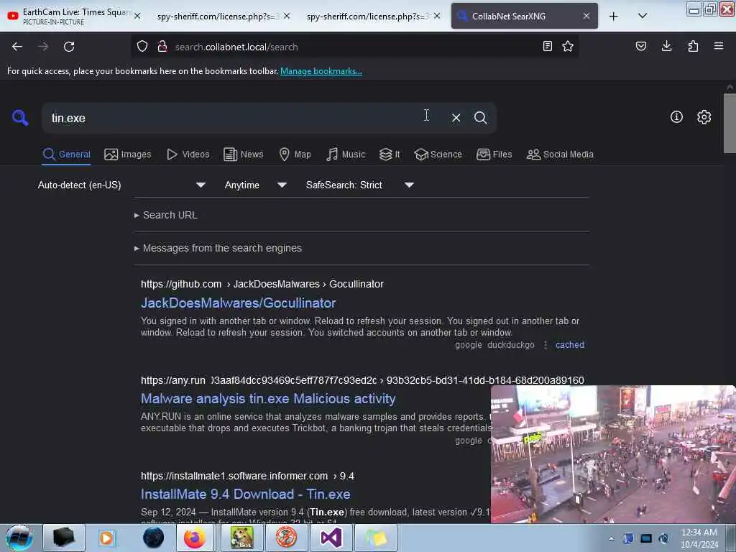The image size is (736, 552).
Task: List all tabs with the chevron
Action: [x=643, y=16]
